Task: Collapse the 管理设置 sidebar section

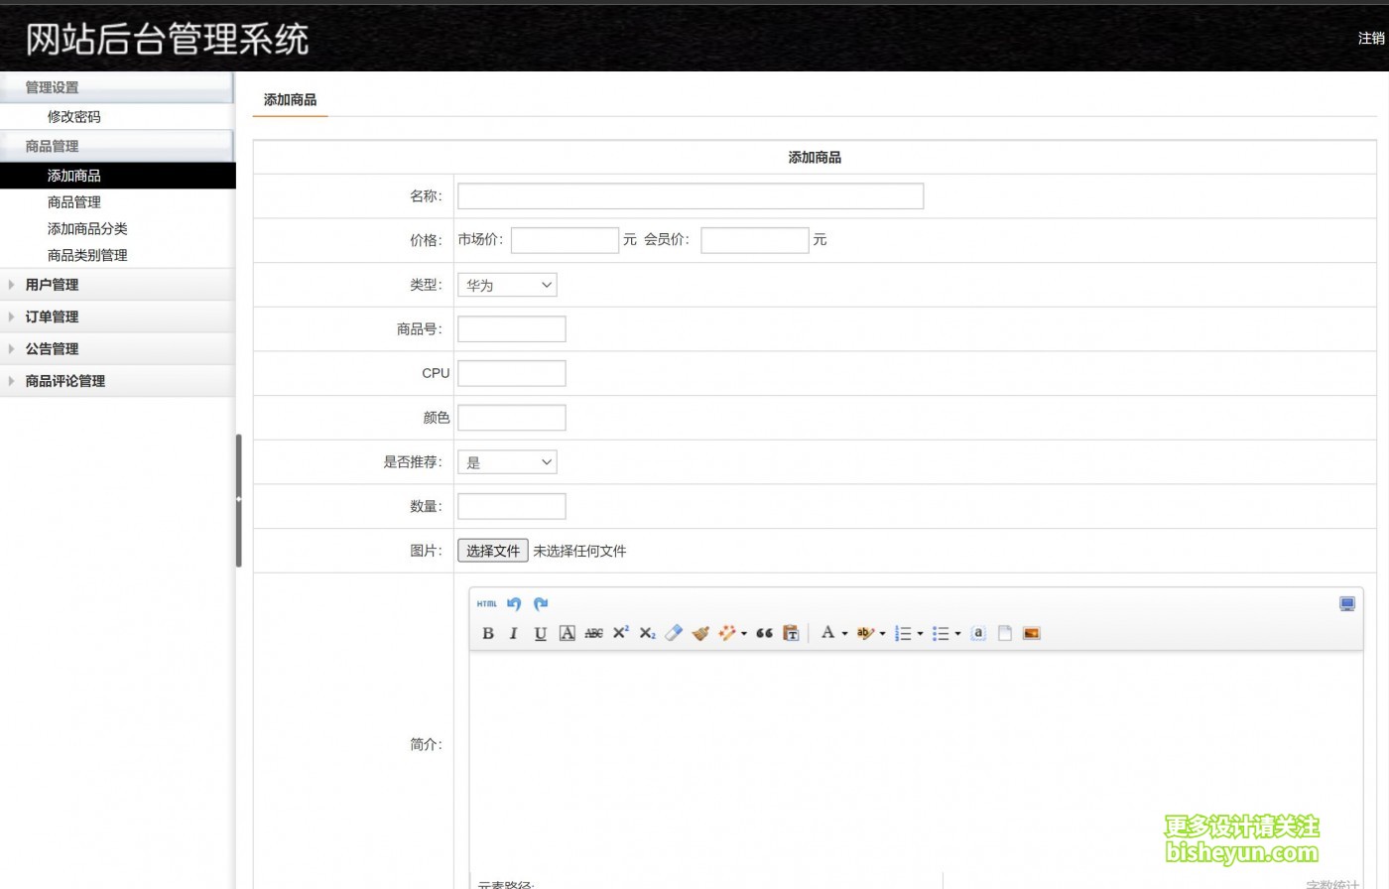Action: (117, 87)
